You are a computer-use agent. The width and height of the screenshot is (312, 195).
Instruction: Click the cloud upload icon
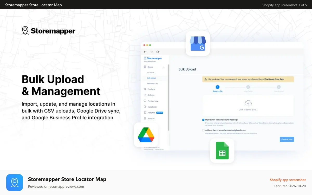click(x=248, y=103)
